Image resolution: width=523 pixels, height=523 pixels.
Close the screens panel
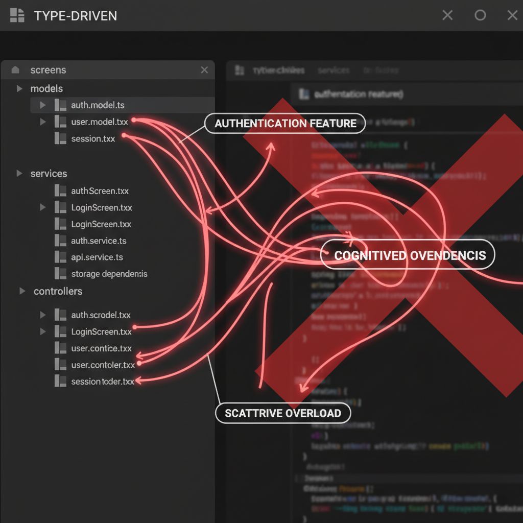click(x=204, y=69)
